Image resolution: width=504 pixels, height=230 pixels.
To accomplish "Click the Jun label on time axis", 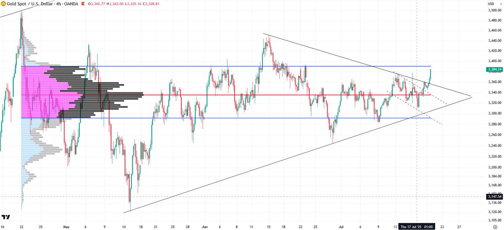I will 205,226.
